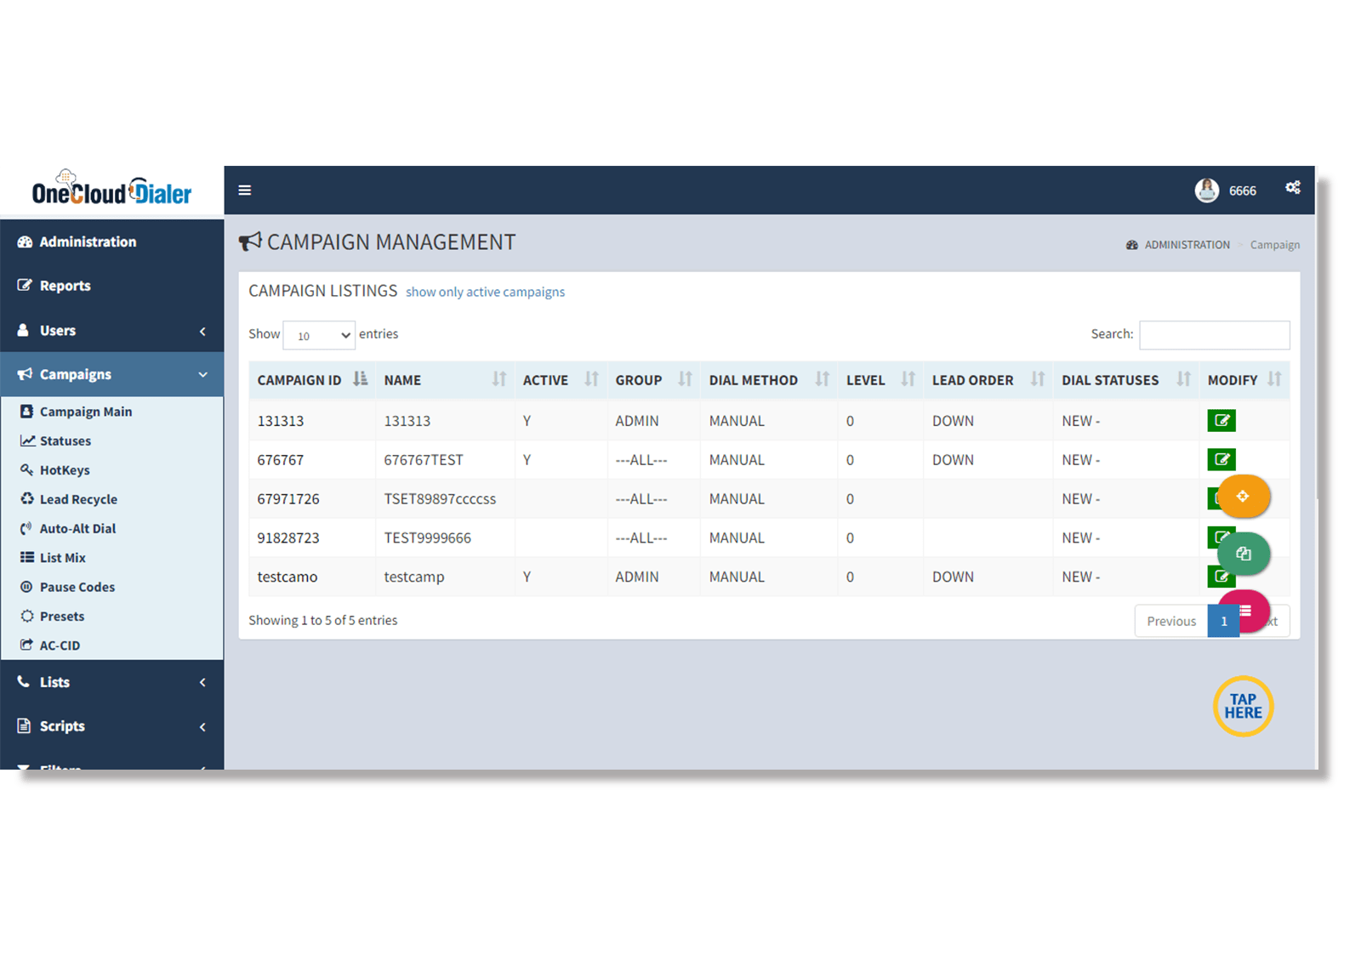Open Reports from the sidebar menu
Screen dimensions: 1361x955
click(65, 286)
